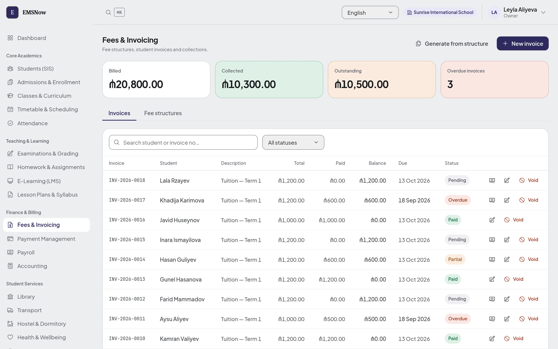Select the Invoices tab
Image resolution: width=558 pixels, height=349 pixels.
(x=119, y=113)
